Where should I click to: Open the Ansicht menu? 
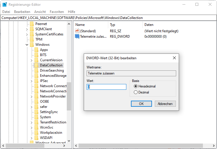(40, 12)
